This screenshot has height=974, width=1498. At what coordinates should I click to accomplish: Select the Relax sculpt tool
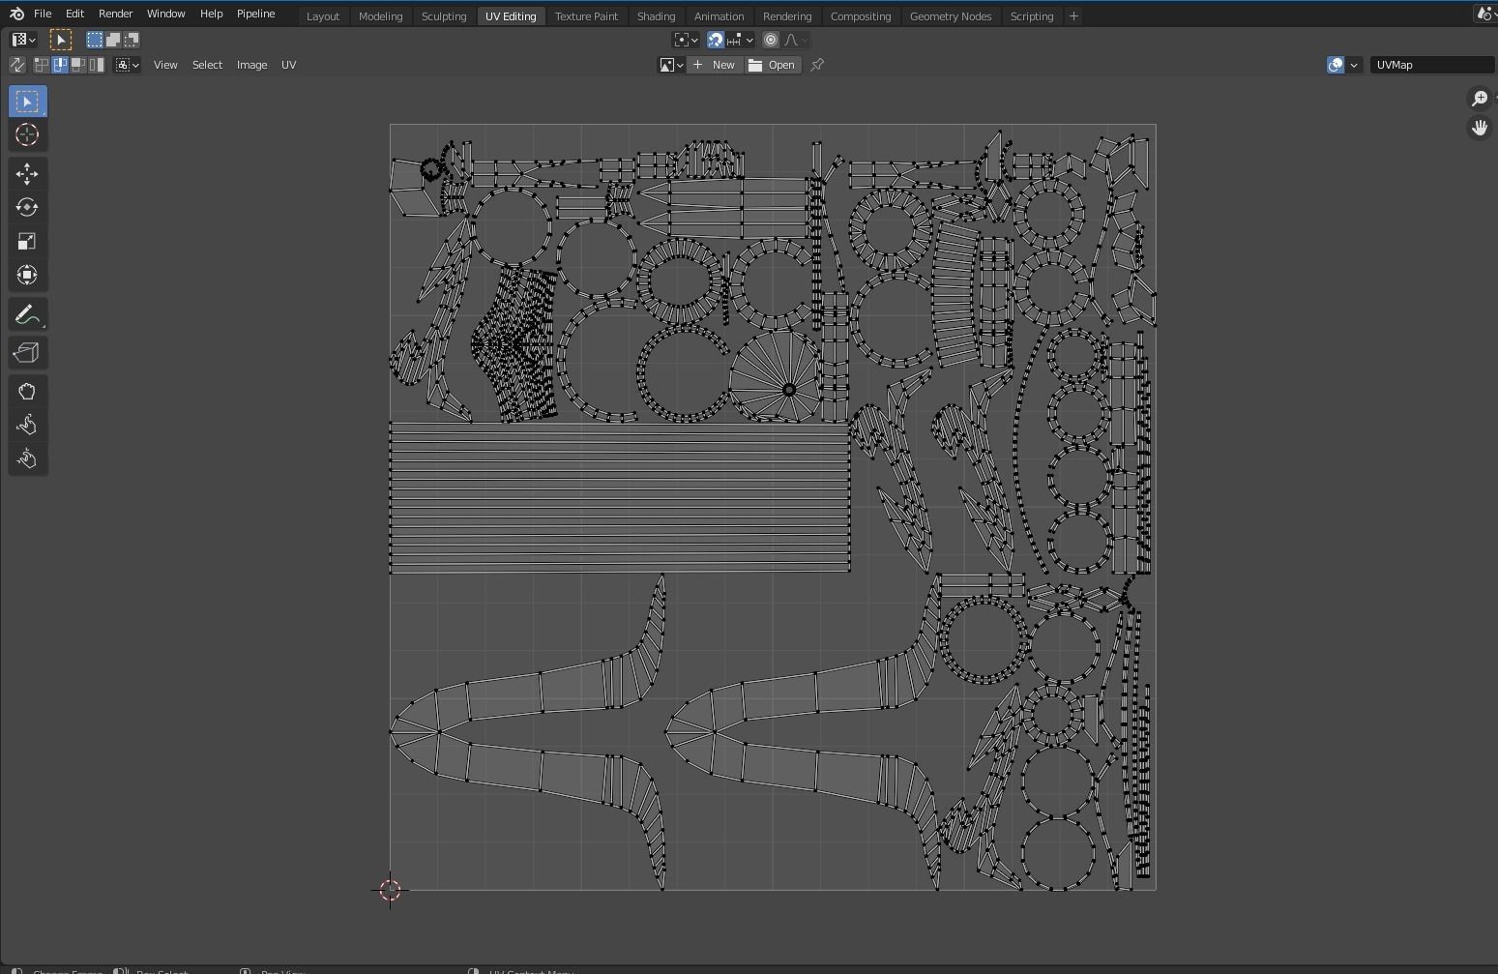pyautogui.click(x=27, y=426)
